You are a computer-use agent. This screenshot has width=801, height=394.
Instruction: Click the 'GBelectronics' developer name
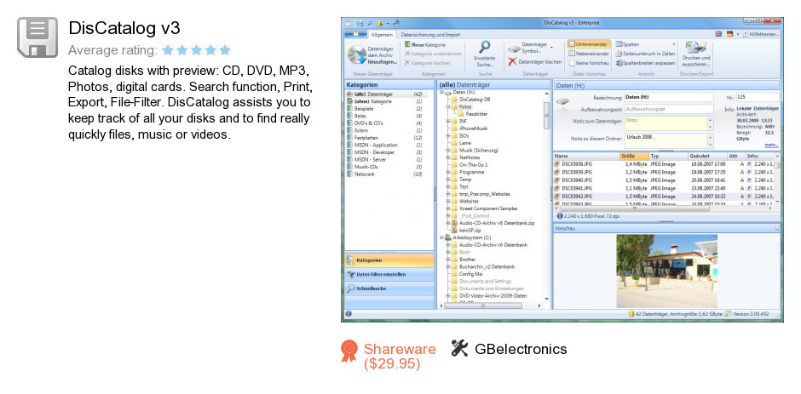point(521,349)
